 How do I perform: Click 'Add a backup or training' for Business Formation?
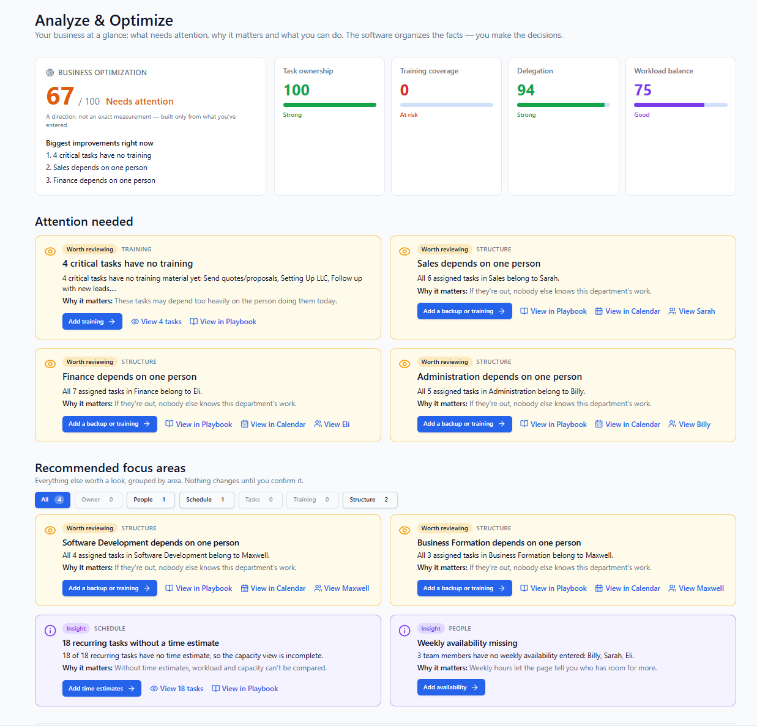coord(464,588)
